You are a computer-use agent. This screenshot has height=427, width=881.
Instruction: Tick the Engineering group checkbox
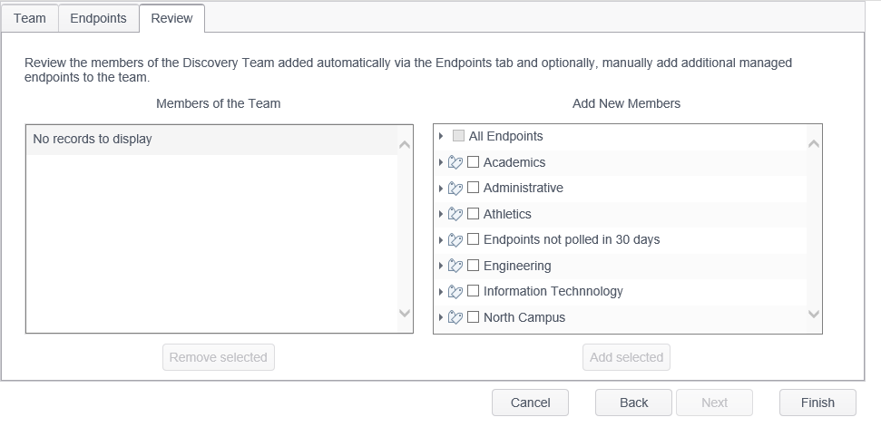coord(473,267)
